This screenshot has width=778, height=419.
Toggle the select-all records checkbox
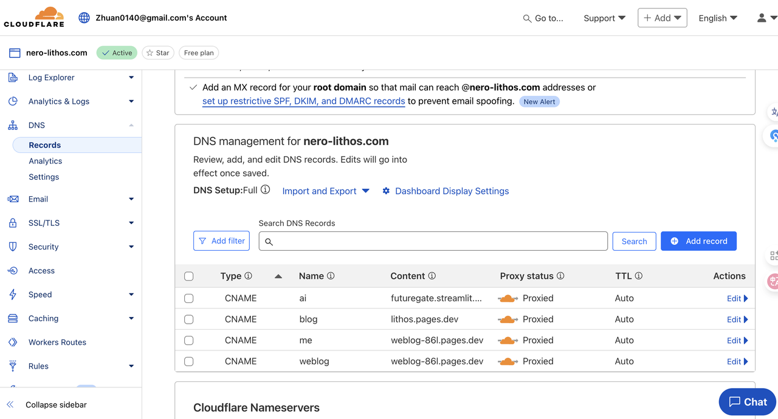pos(189,276)
